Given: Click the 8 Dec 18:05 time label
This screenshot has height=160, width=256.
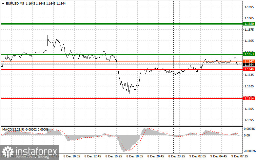Looking at the screenshot, I should [135, 156].
